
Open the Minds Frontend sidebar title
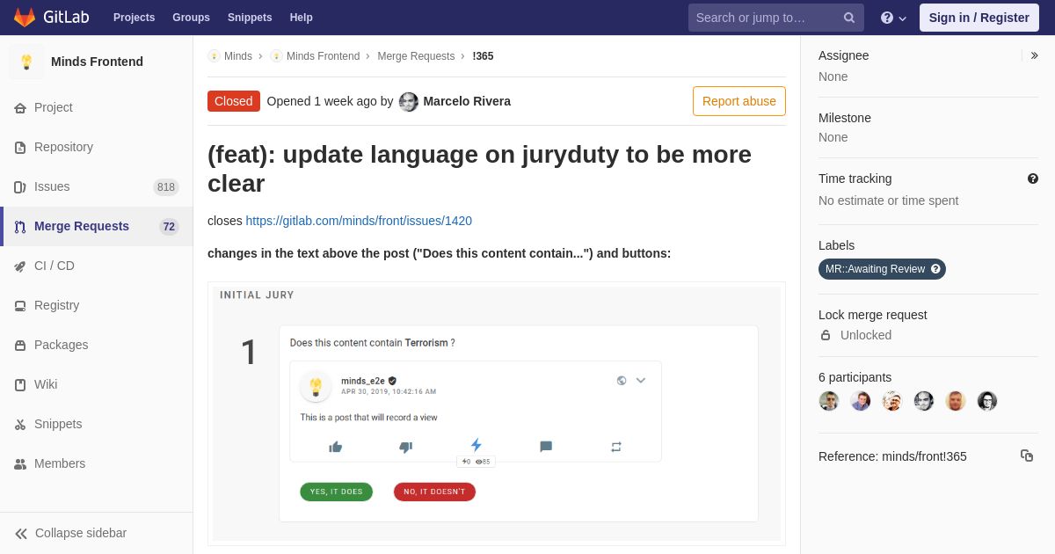97,62
